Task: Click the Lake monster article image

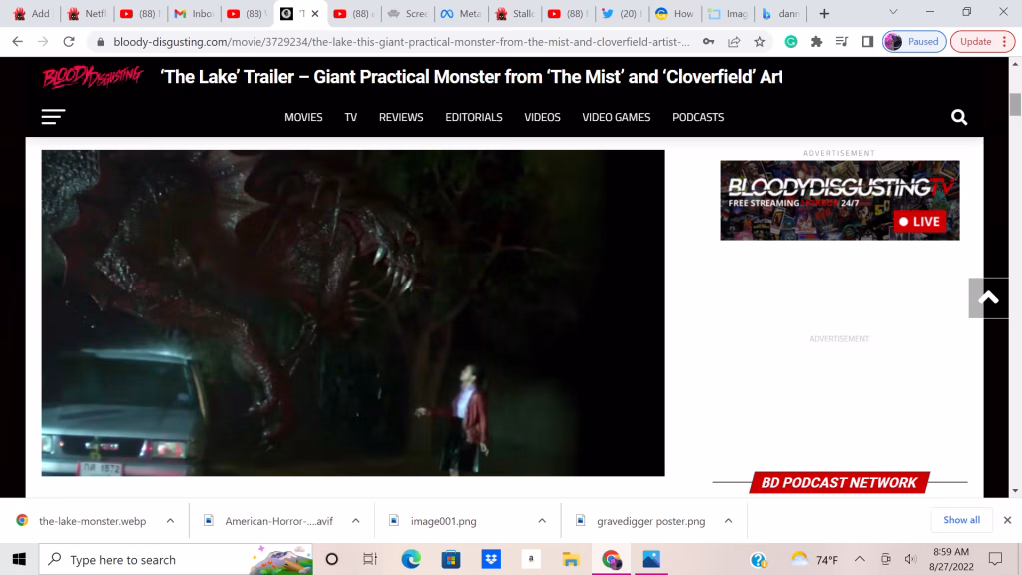Action: pyautogui.click(x=352, y=312)
